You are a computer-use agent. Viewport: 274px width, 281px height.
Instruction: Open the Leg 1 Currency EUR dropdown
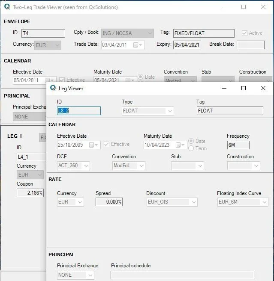[x=30, y=175]
